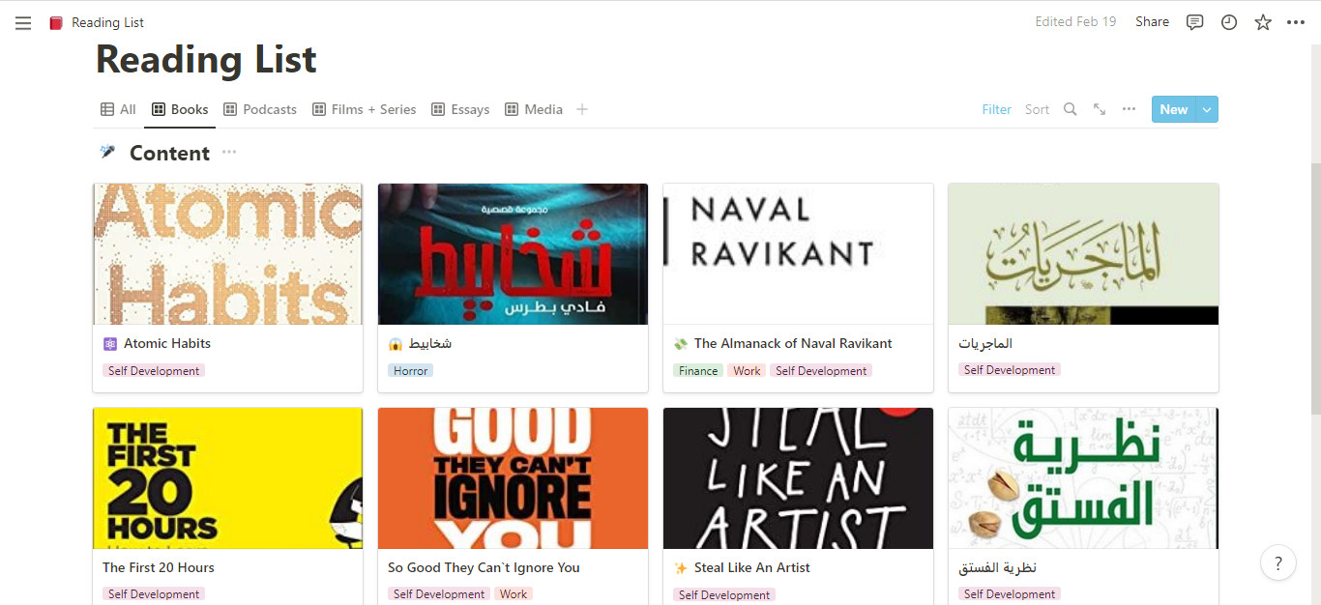Click the blue New button

pyautogui.click(x=1174, y=109)
